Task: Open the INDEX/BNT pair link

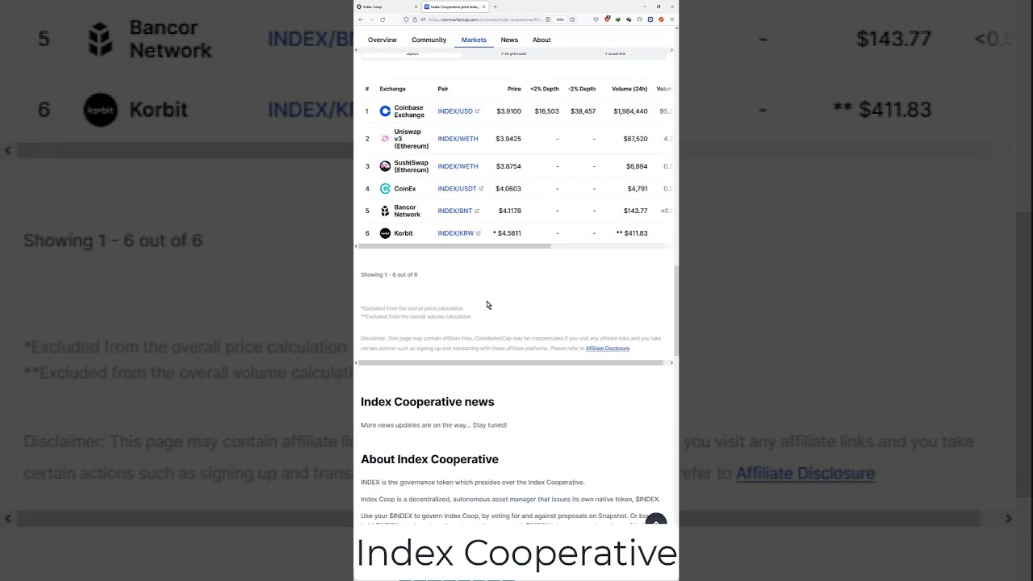Action: click(455, 211)
